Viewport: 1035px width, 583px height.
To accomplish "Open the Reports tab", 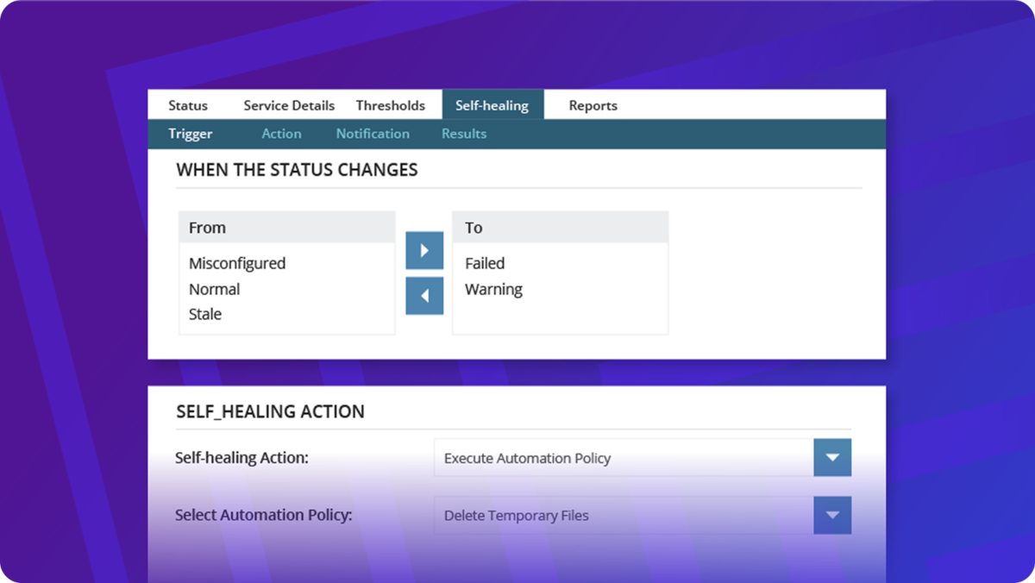I will [593, 105].
